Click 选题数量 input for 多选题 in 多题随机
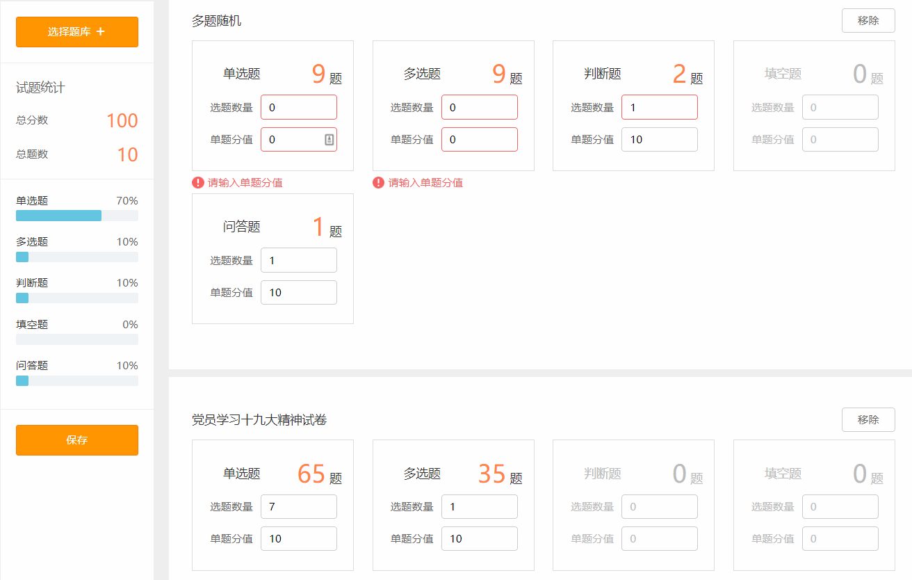Image resolution: width=912 pixels, height=580 pixels. (x=479, y=108)
